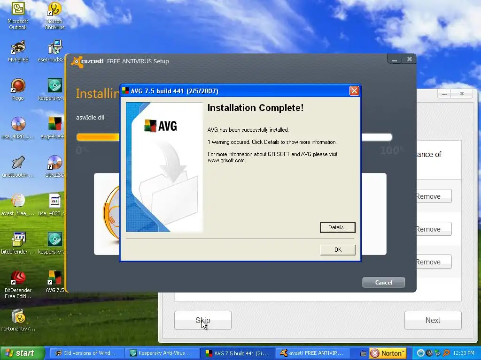The height and width of the screenshot is (360, 481).
Task: Switch to Kaspersky Anti-Virus taskbar item
Action: 162,353
